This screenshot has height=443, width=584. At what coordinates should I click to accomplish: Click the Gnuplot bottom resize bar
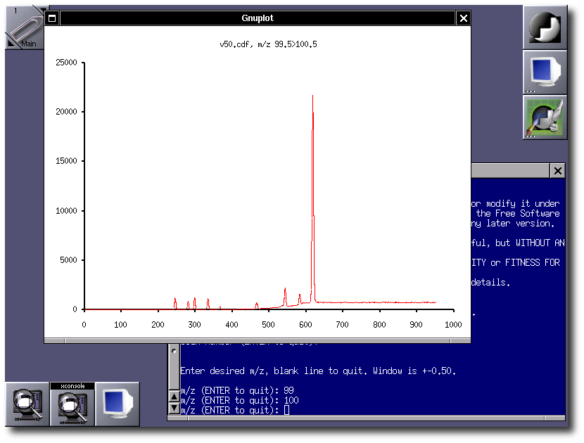pyautogui.click(x=258, y=340)
